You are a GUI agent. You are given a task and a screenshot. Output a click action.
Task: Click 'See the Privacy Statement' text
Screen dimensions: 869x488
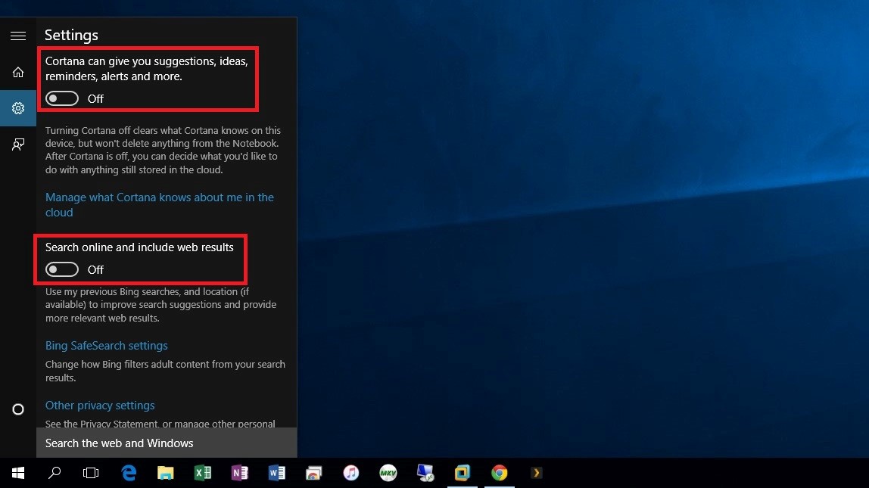click(160, 423)
